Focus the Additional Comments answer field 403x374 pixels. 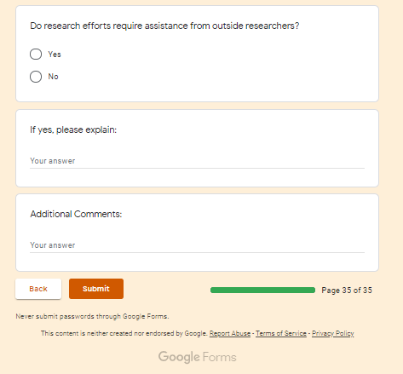pos(197,245)
